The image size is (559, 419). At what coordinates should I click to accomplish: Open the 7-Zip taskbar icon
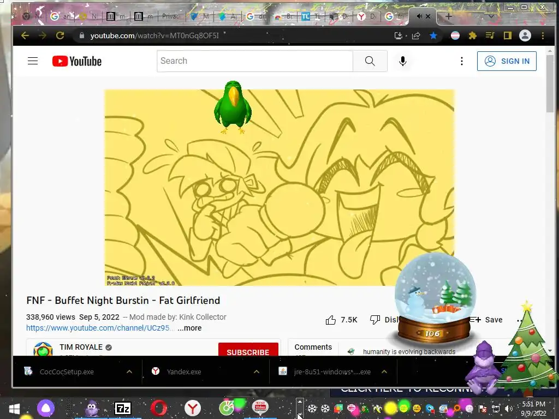pyautogui.click(x=123, y=409)
